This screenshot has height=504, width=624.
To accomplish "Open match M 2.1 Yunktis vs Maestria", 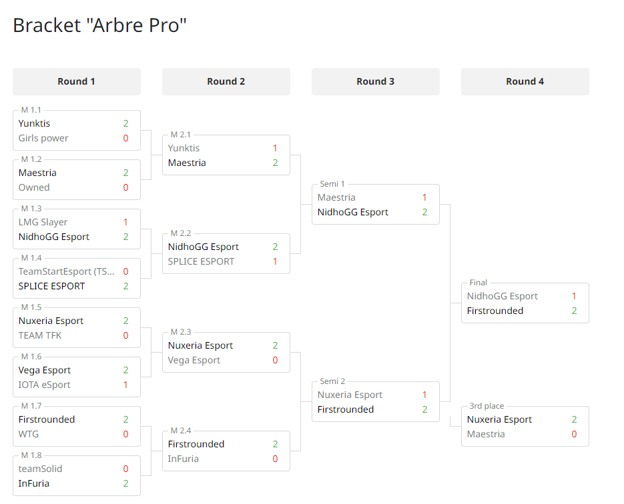I will [226, 155].
